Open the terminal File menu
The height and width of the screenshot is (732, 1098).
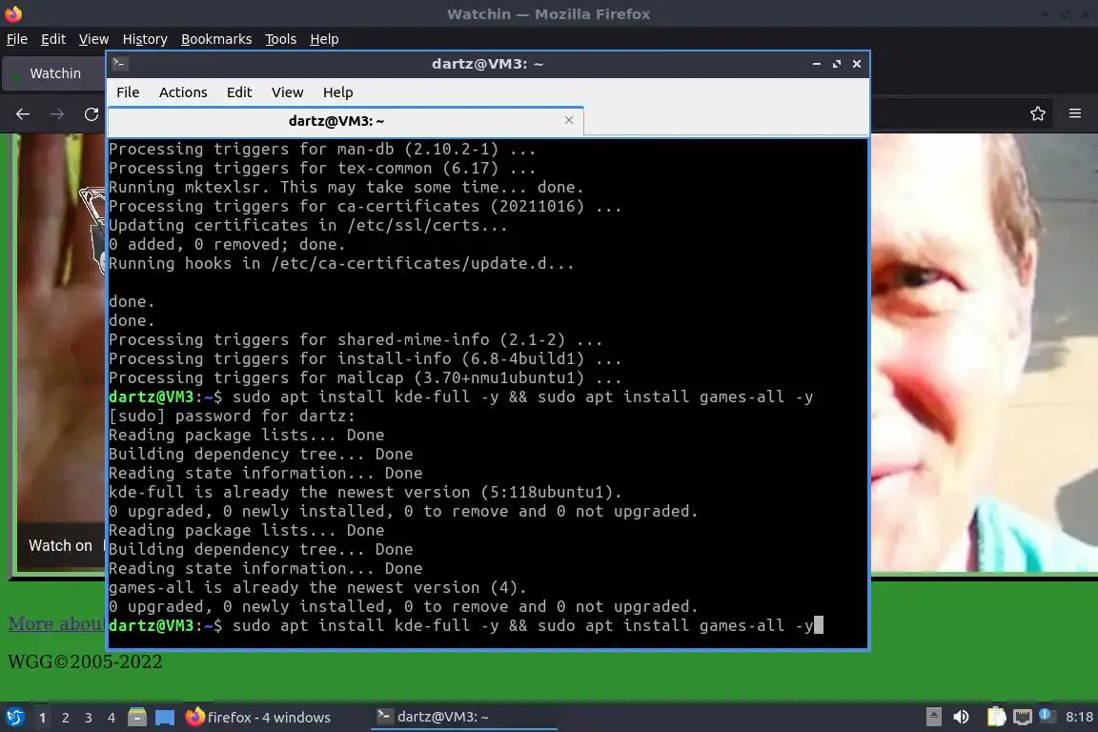(128, 92)
